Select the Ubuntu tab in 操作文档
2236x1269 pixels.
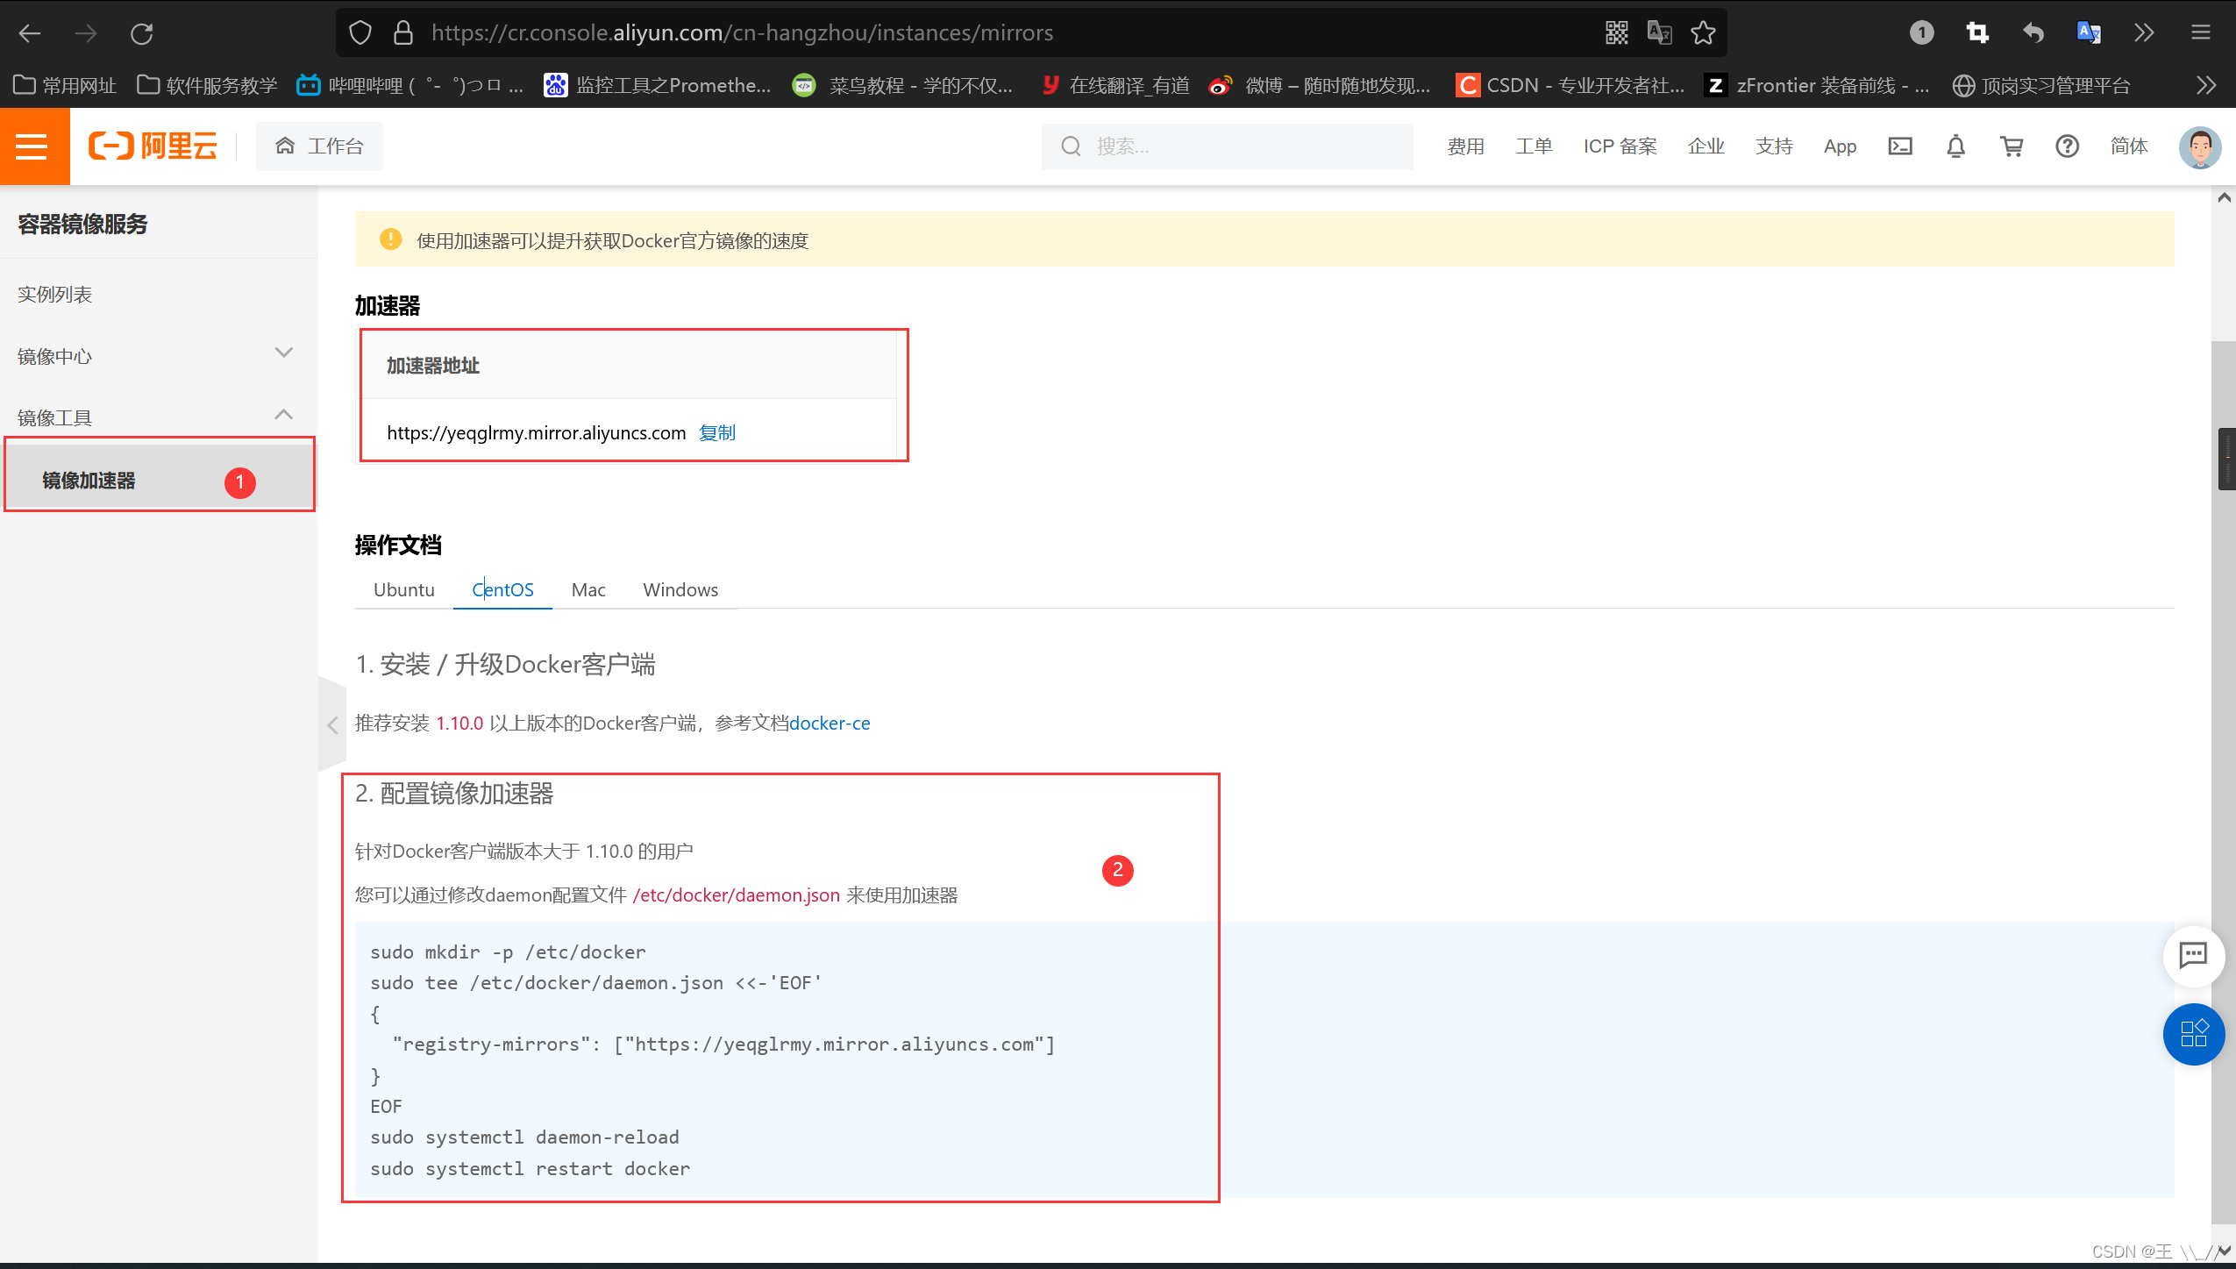tap(404, 590)
